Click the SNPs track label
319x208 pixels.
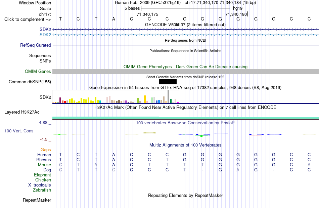click(x=45, y=61)
